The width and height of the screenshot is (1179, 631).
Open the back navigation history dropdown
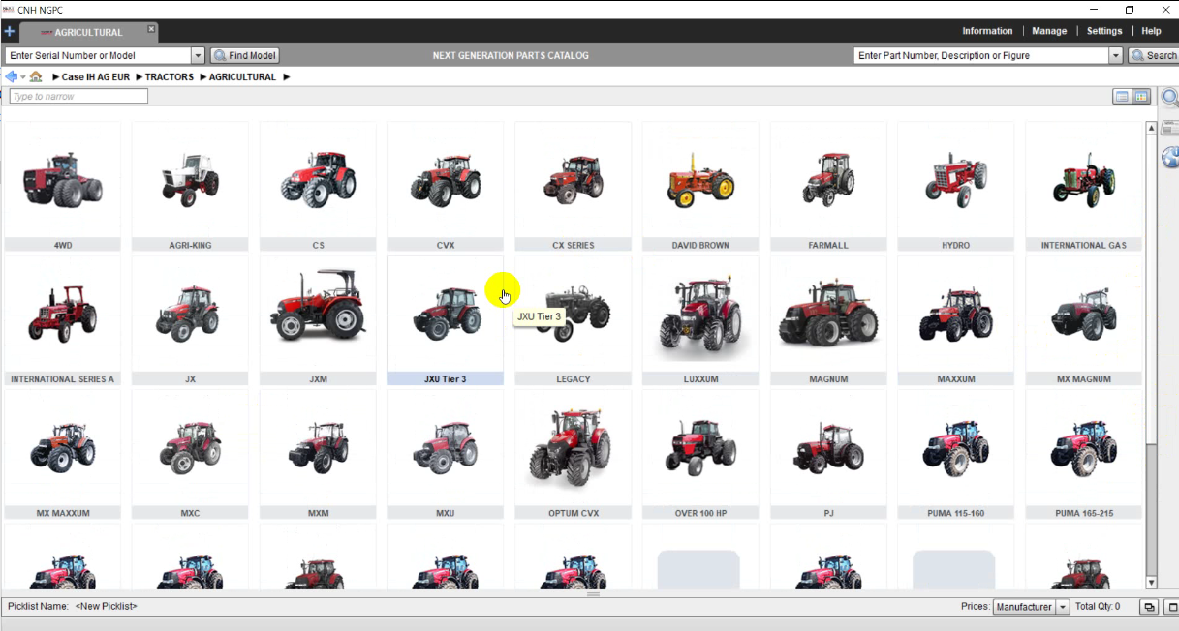pyautogui.click(x=22, y=77)
